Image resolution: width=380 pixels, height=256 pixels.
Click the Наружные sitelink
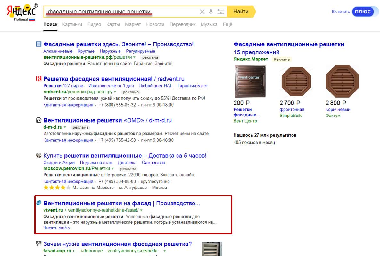click(x=110, y=51)
